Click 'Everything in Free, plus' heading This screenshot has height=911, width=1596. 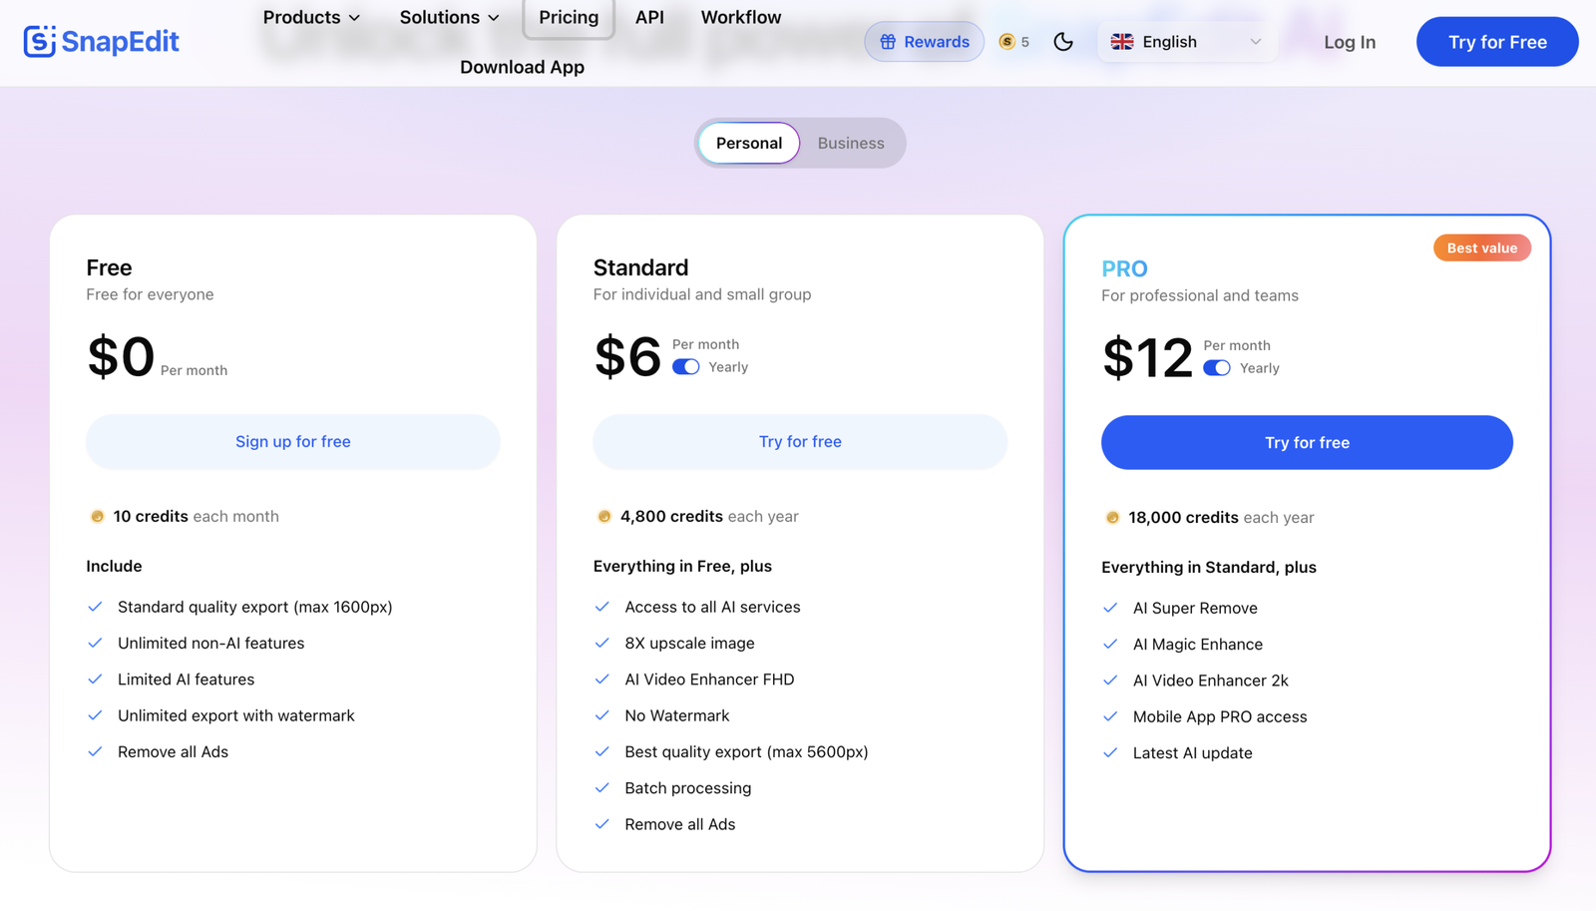click(682, 567)
